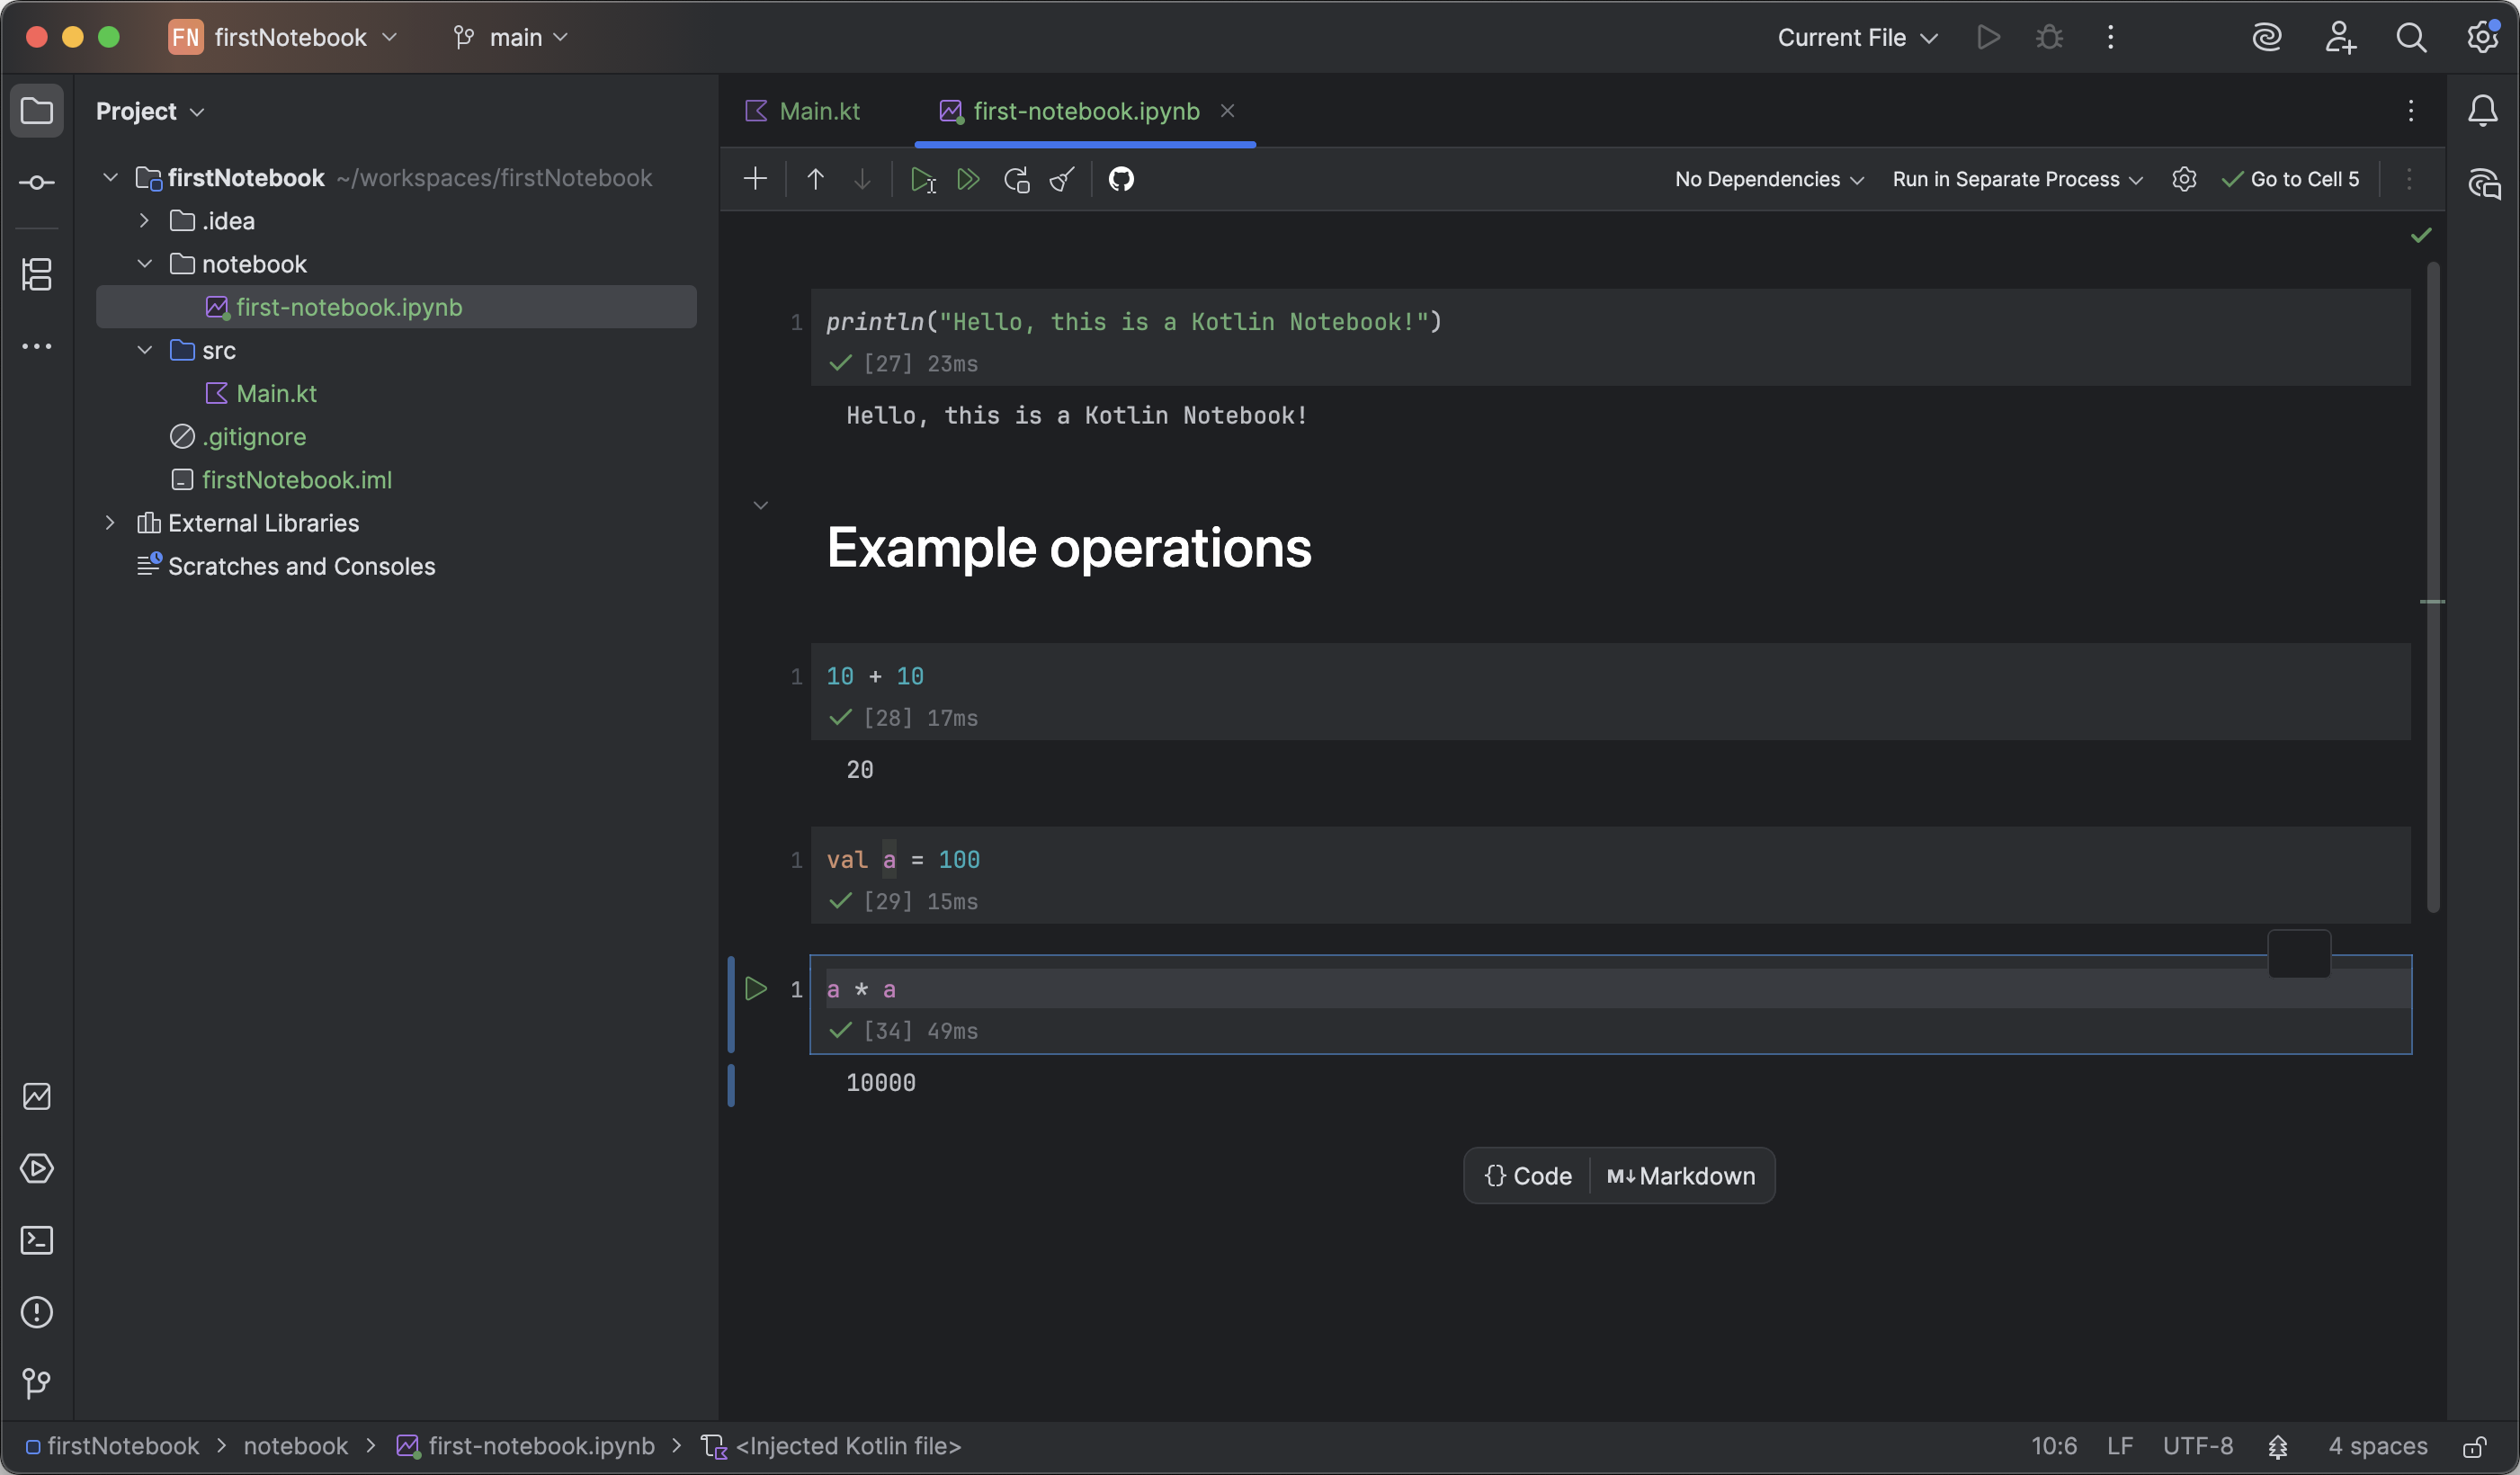Select .gitignore in project tree
This screenshot has height=1475, width=2520.
click(x=254, y=436)
